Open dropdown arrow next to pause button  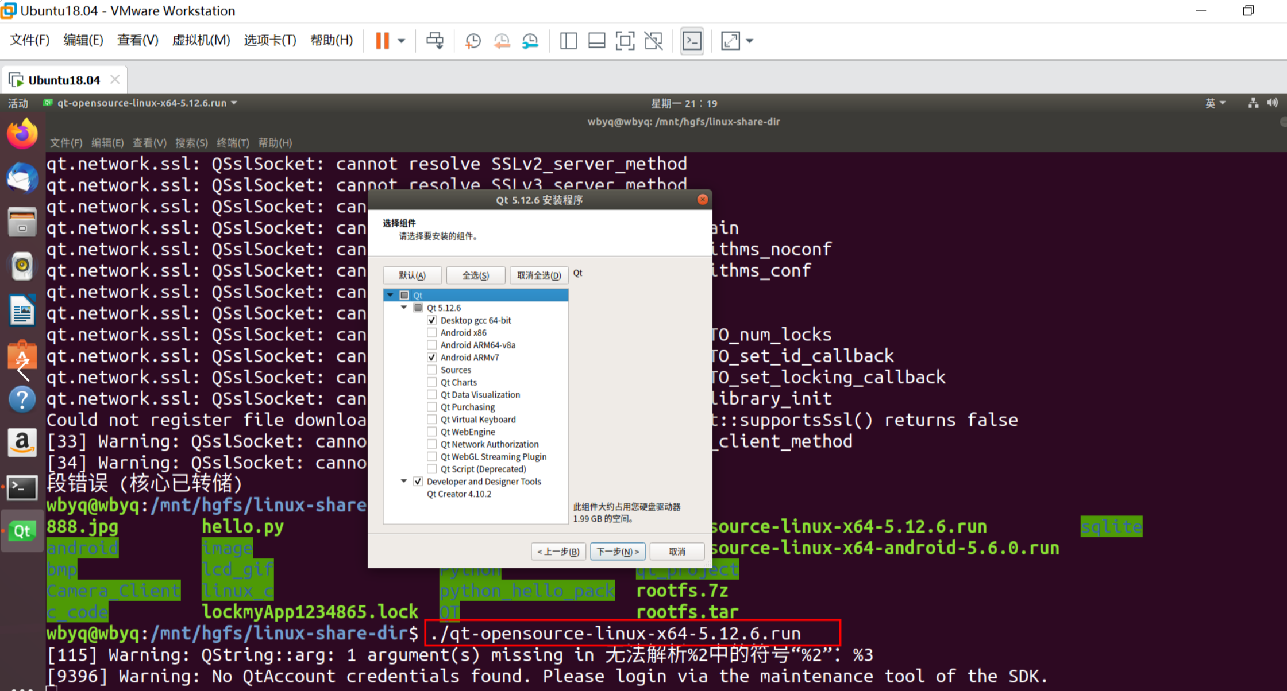point(402,41)
